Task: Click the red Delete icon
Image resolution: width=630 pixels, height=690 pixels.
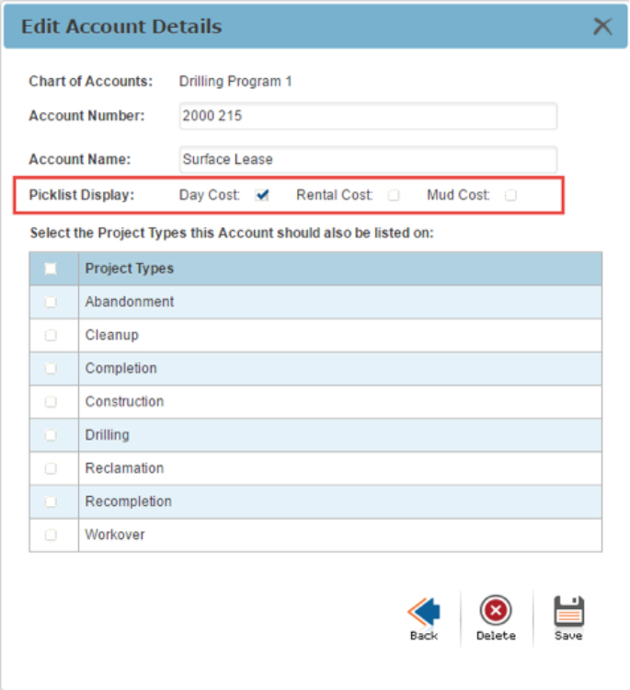Action: click(496, 612)
